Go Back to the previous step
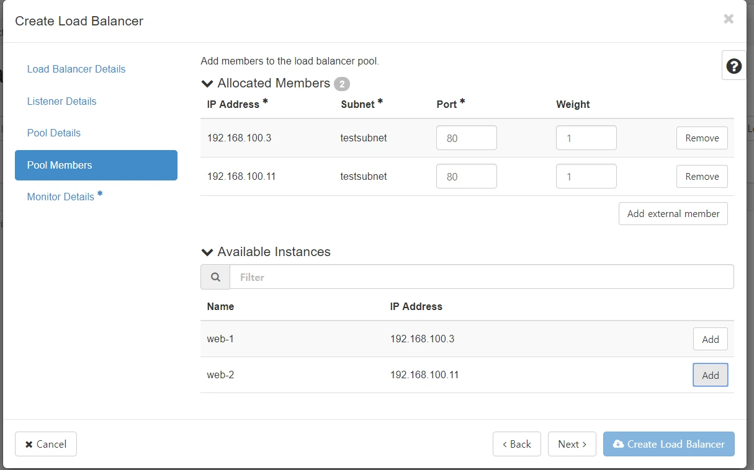The image size is (754, 470). (516, 444)
